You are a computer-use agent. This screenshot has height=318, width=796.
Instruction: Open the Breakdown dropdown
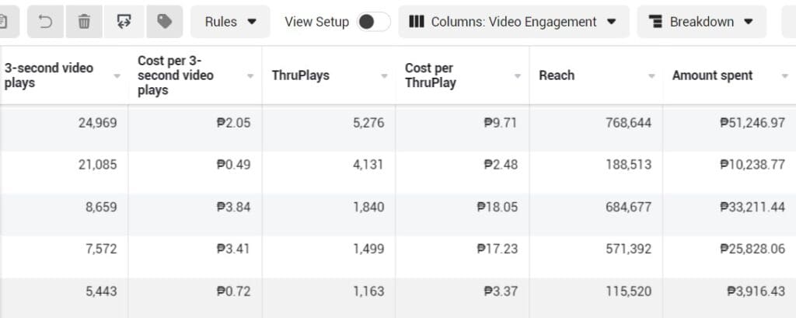pos(701,22)
